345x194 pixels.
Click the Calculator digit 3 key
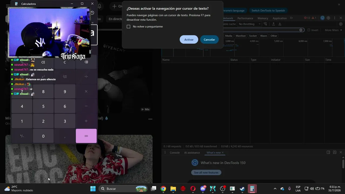click(65, 121)
